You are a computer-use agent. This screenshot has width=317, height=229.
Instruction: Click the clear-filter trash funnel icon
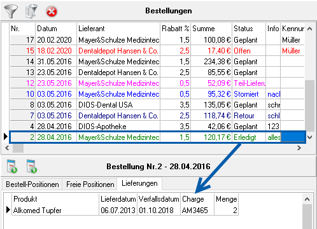click(31, 11)
